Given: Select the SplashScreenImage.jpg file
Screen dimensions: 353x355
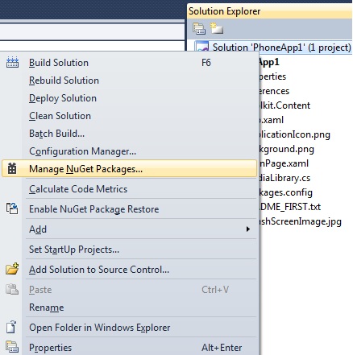Looking at the screenshot, I should point(300,221).
